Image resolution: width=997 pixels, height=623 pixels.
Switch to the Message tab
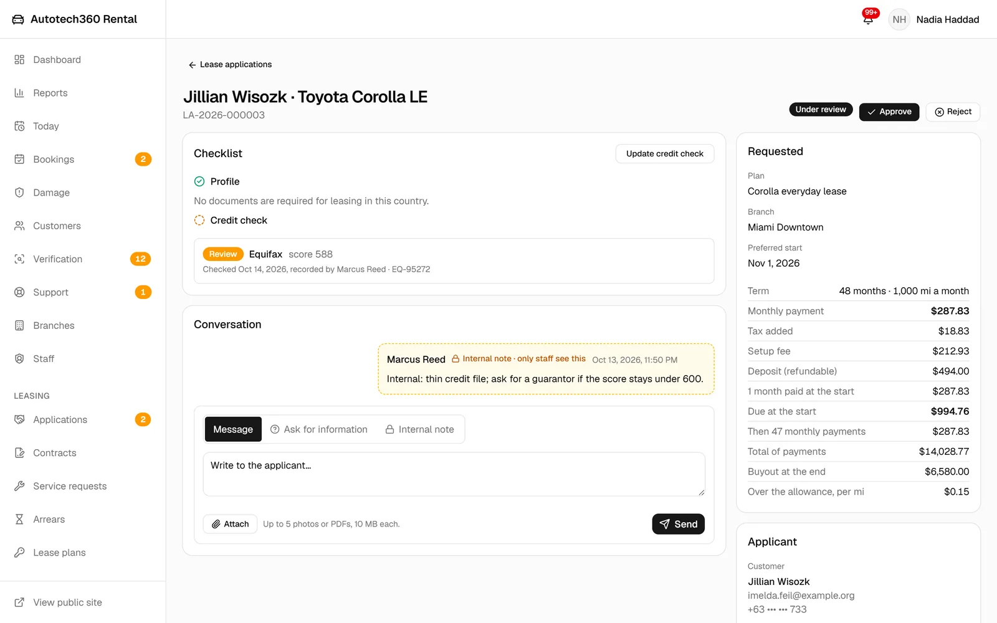click(233, 429)
